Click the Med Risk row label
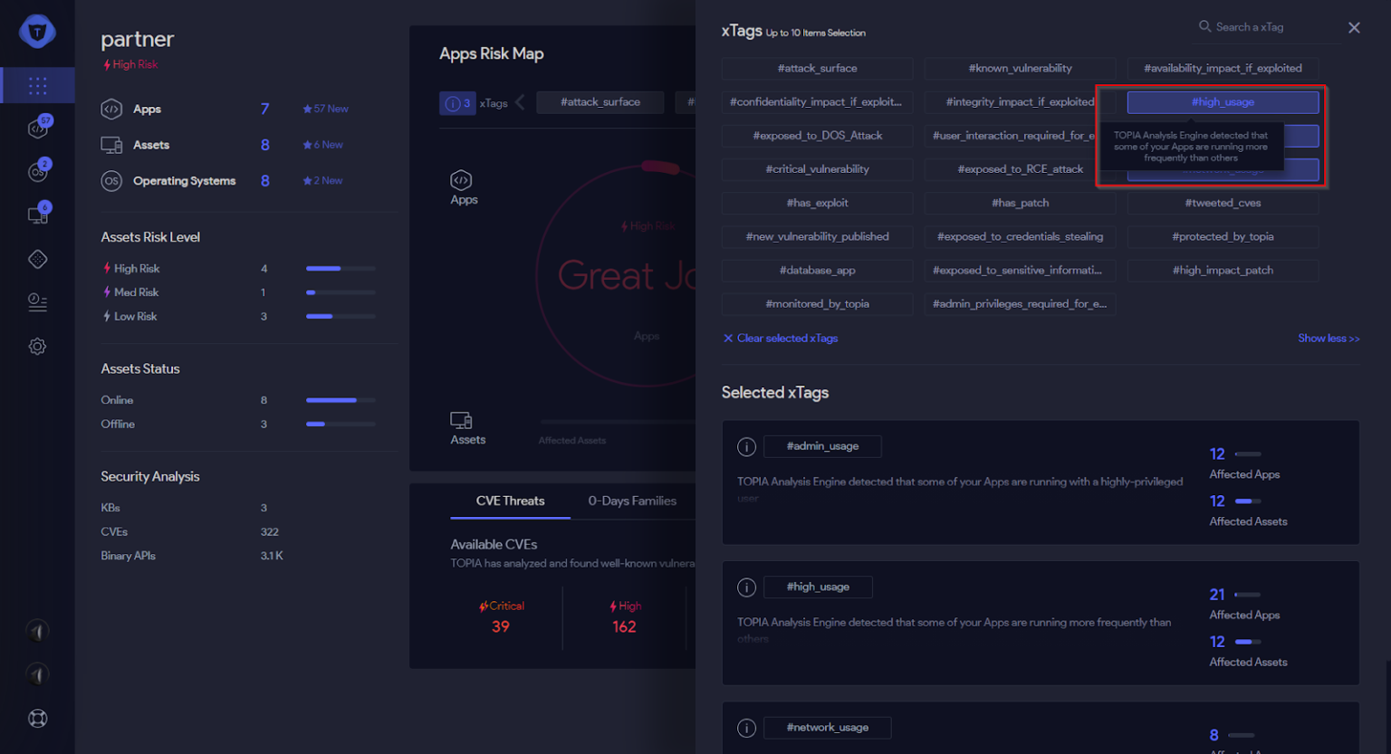The image size is (1391, 754). [x=136, y=292]
